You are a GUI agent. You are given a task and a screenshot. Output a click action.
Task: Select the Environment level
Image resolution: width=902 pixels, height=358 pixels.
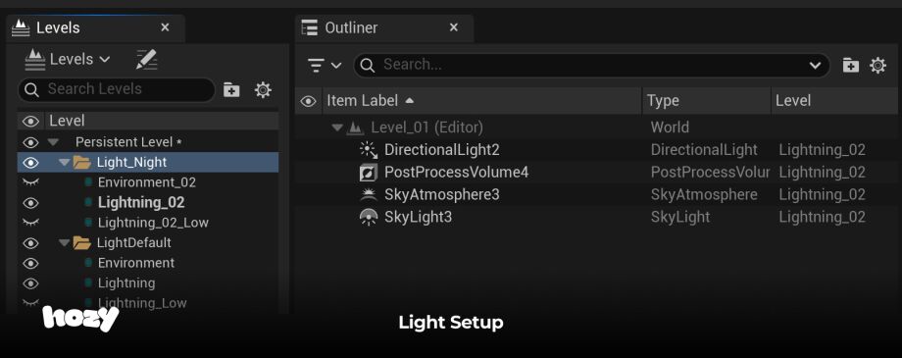[x=135, y=263]
